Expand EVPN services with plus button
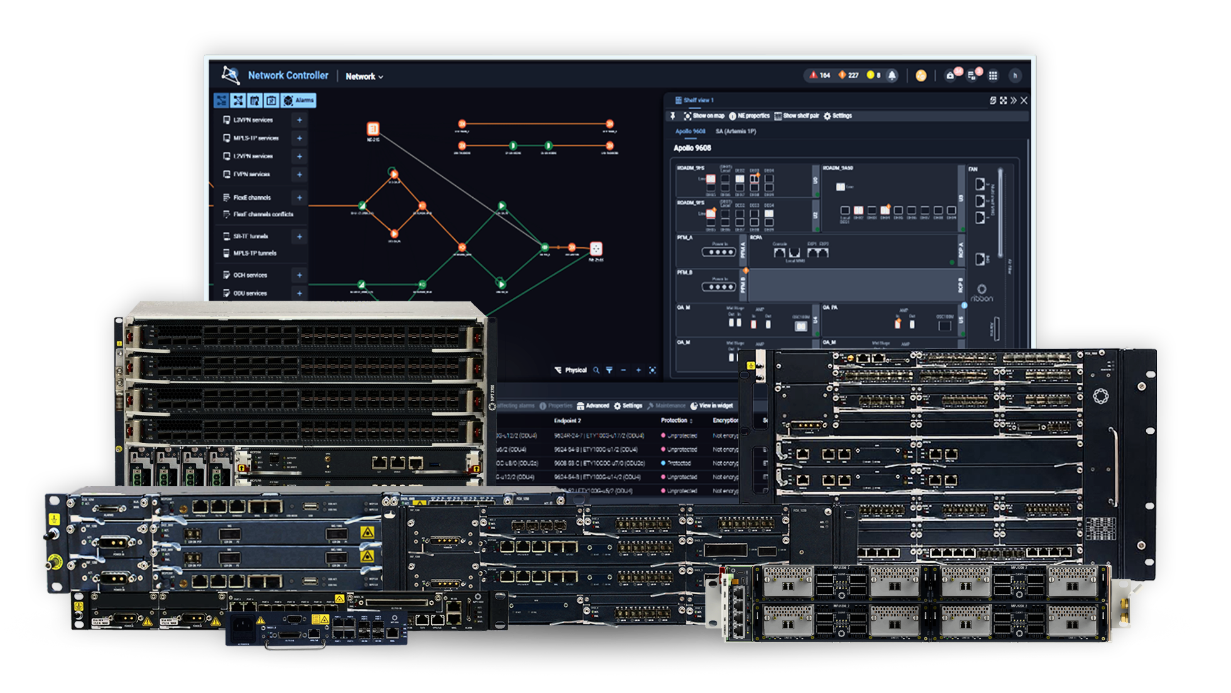Image resolution: width=1231 pixels, height=693 pixels. (300, 175)
